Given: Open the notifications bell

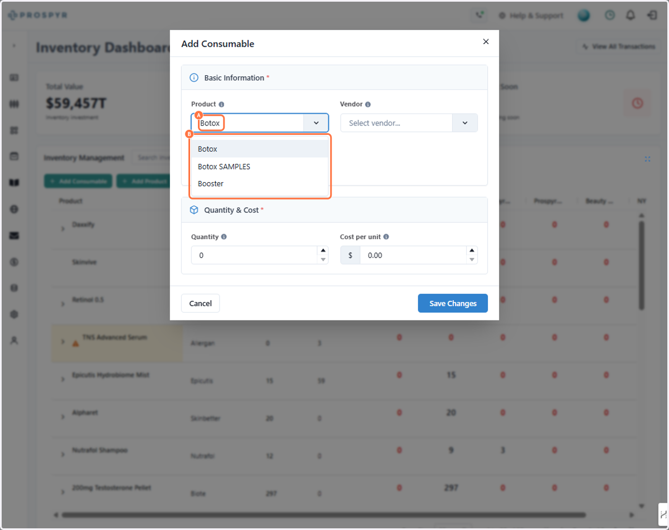Looking at the screenshot, I should tap(631, 16).
